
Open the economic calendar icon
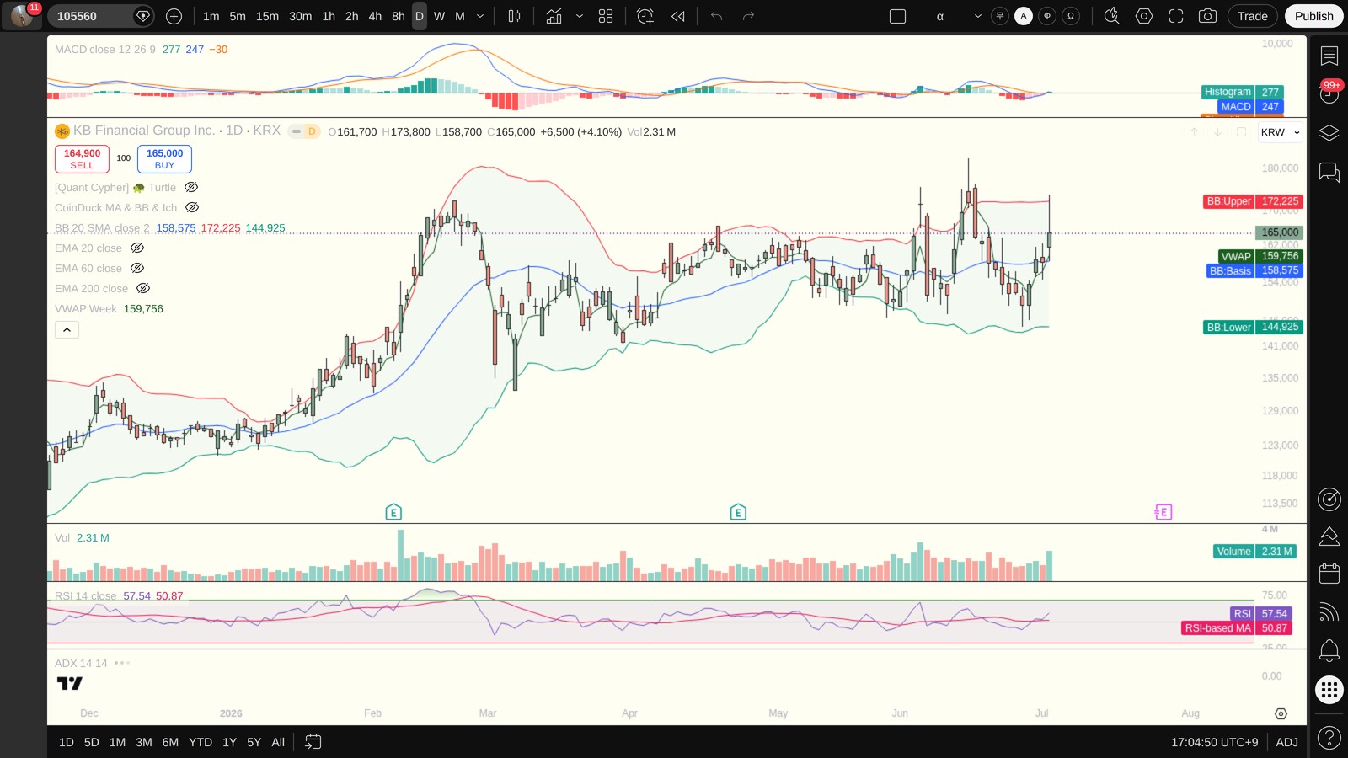point(1329,574)
